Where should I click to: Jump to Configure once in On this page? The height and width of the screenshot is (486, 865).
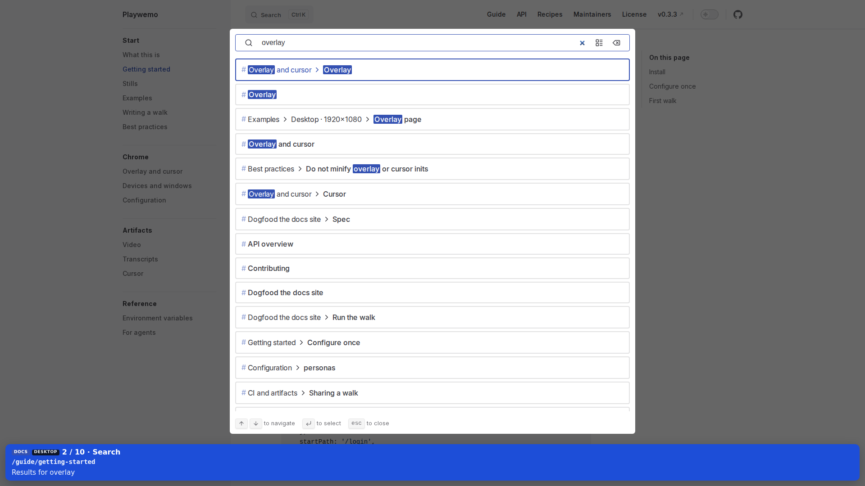tap(673, 86)
